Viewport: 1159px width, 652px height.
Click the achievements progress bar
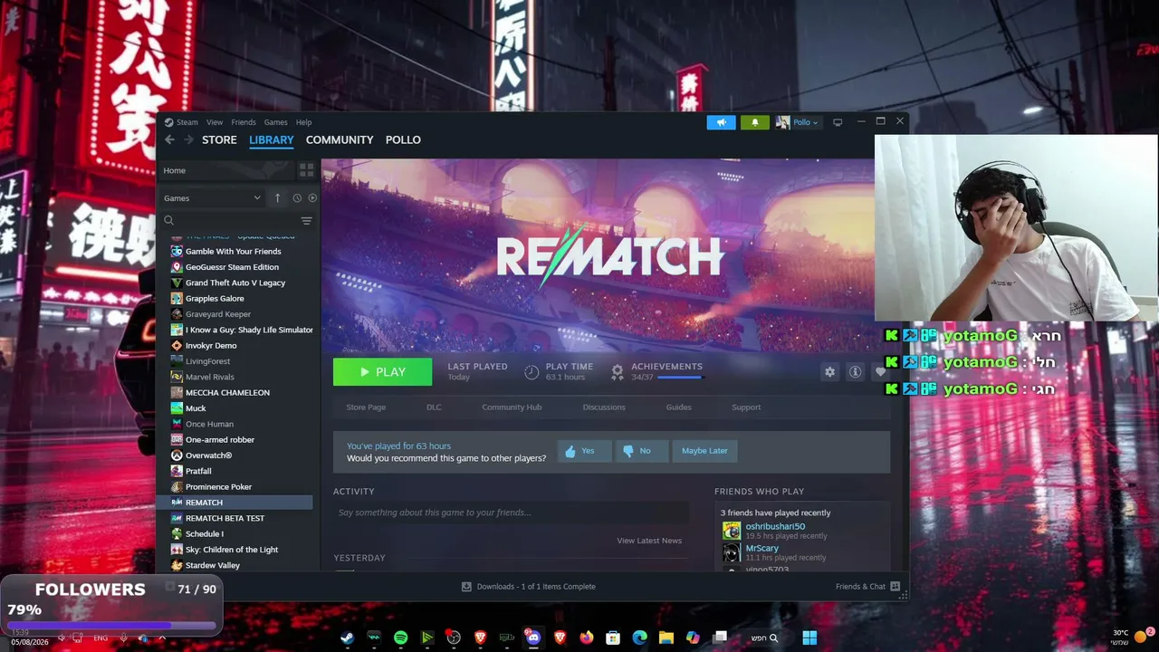[x=680, y=377]
